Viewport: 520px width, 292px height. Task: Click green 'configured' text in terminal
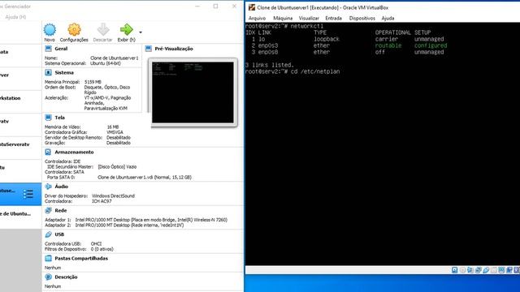(x=431, y=45)
